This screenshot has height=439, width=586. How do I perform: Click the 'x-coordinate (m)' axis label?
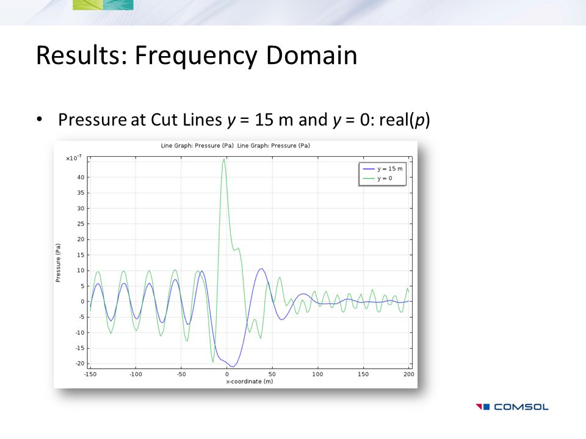tap(250, 382)
